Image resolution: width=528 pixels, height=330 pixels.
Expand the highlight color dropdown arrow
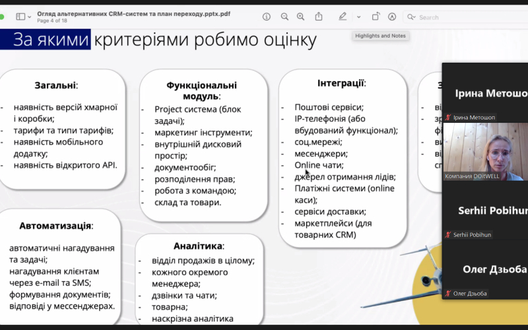coord(358,17)
